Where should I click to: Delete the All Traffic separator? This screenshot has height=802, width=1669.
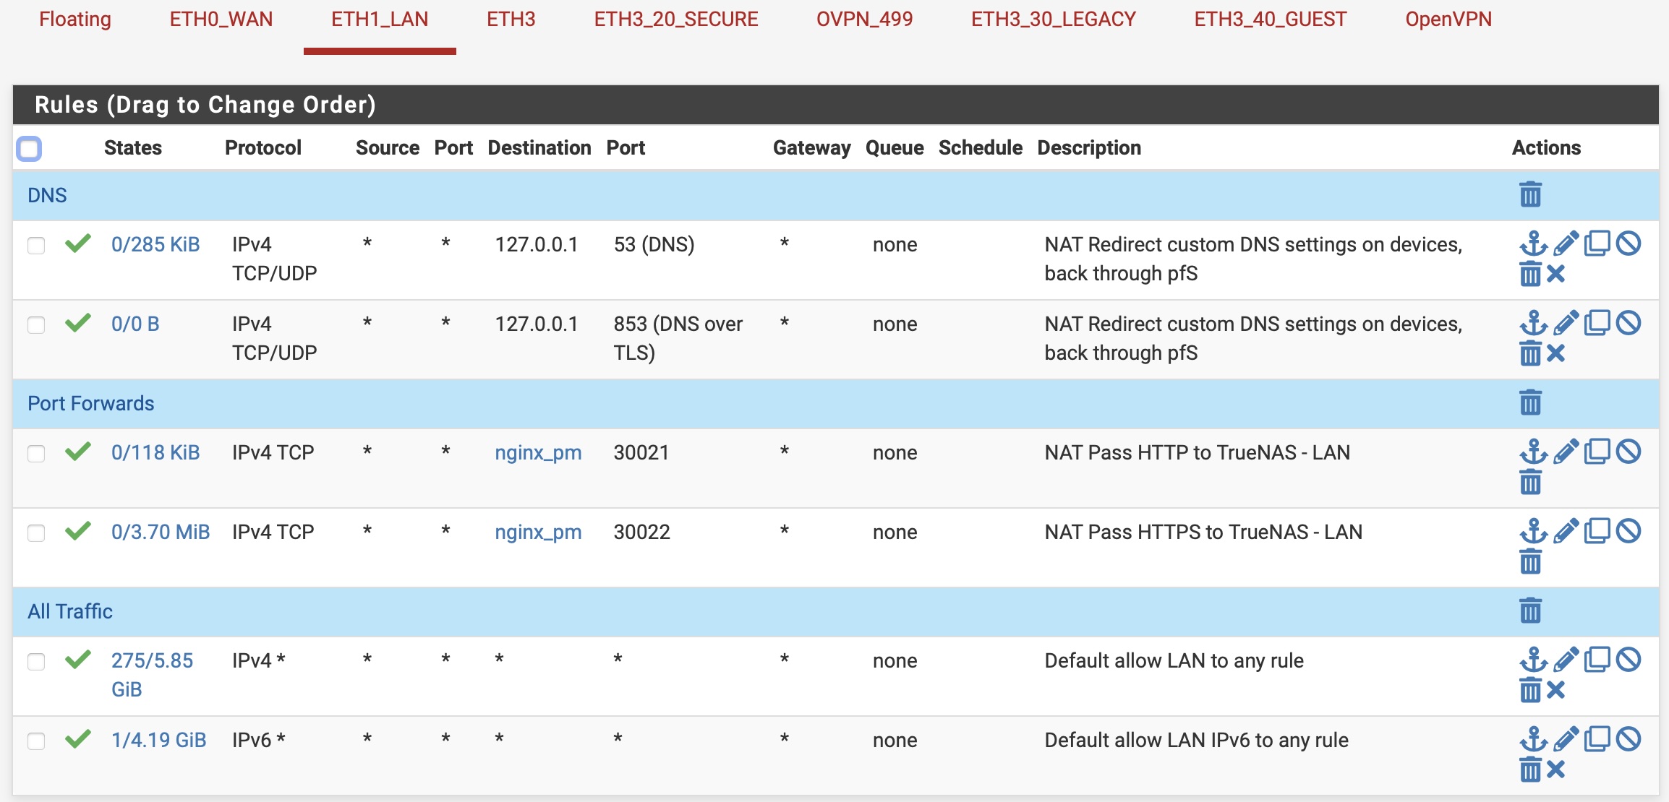coord(1530,611)
